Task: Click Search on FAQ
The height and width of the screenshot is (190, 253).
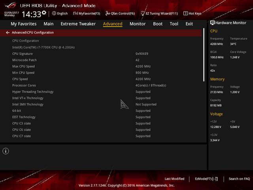Action: (x=239, y=179)
